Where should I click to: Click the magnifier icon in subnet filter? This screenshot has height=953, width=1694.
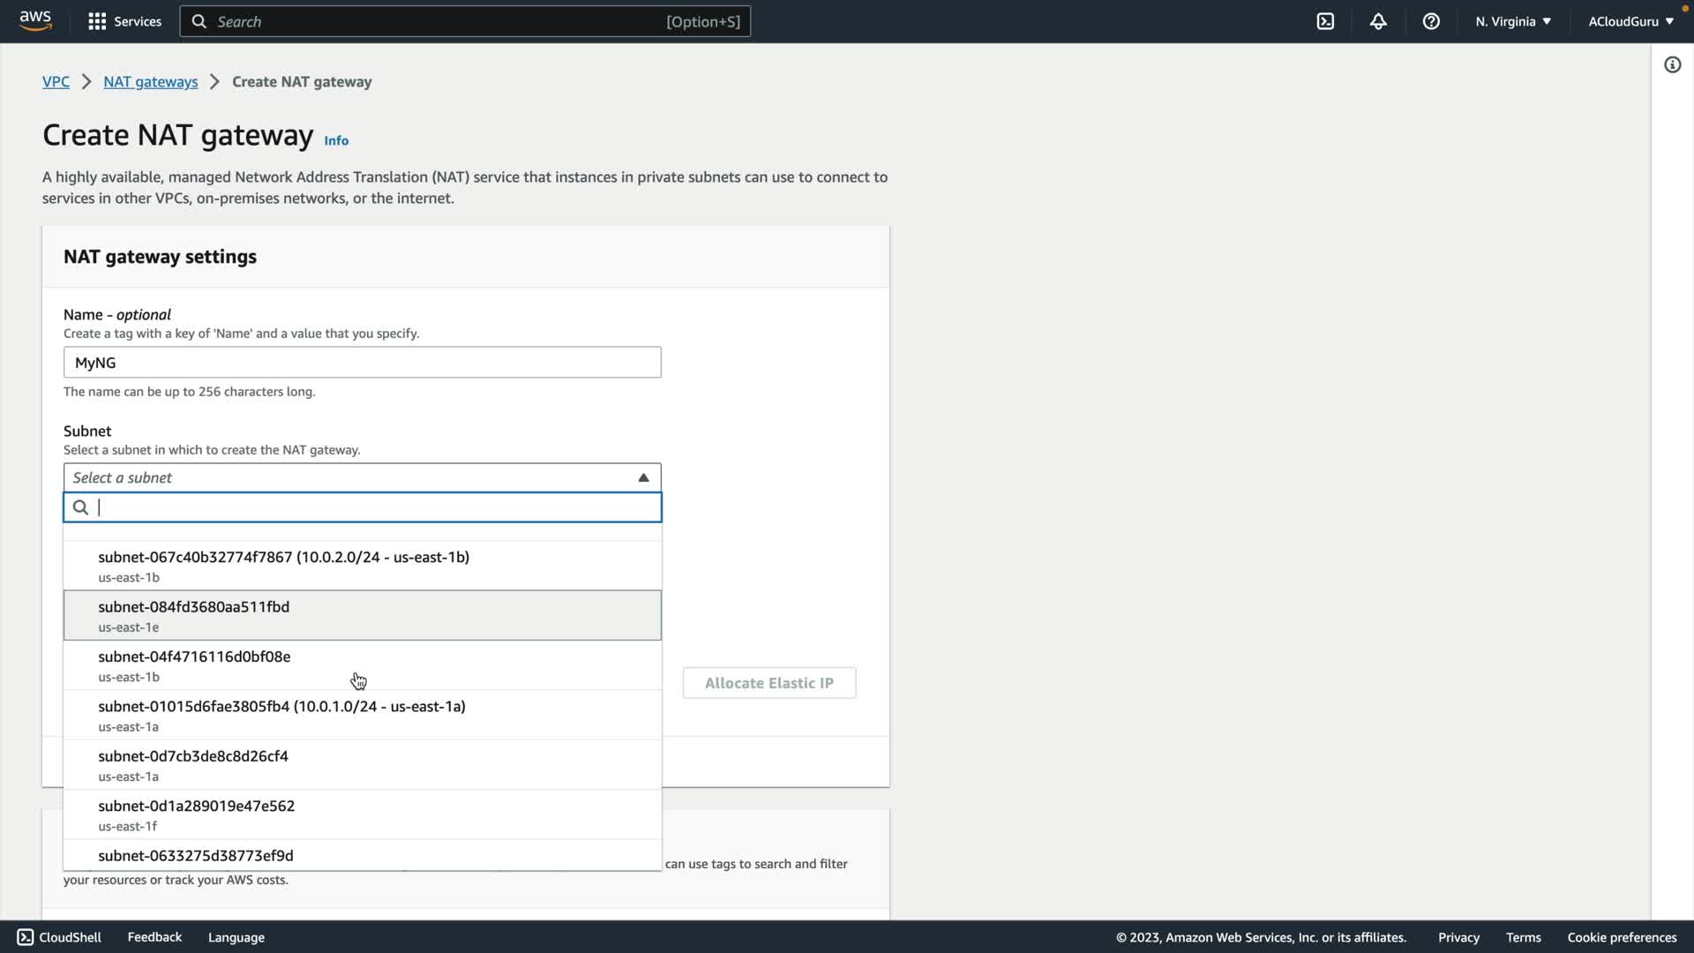click(80, 507)
